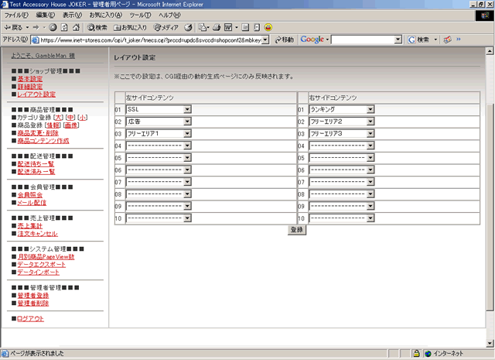Open the 商品コンテンツ作成 sidebar link

pyautogui.click(x=43, y=141)
